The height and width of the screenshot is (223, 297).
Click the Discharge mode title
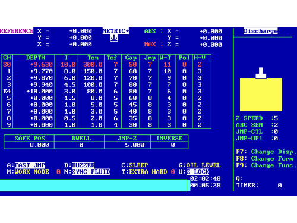click(261, 31)
